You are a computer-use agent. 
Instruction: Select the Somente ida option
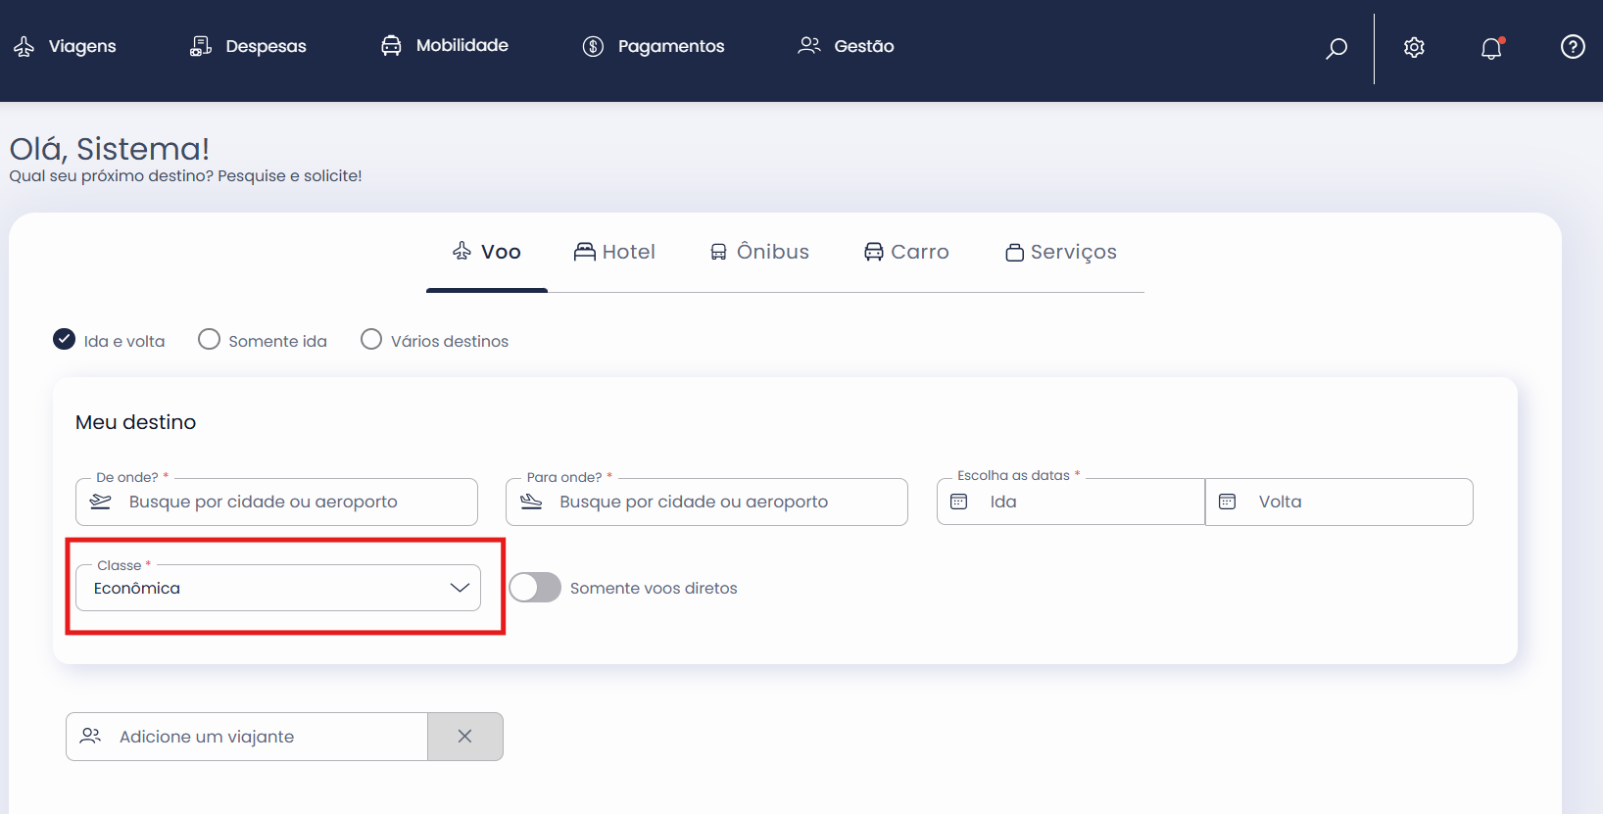click(209, 339)
